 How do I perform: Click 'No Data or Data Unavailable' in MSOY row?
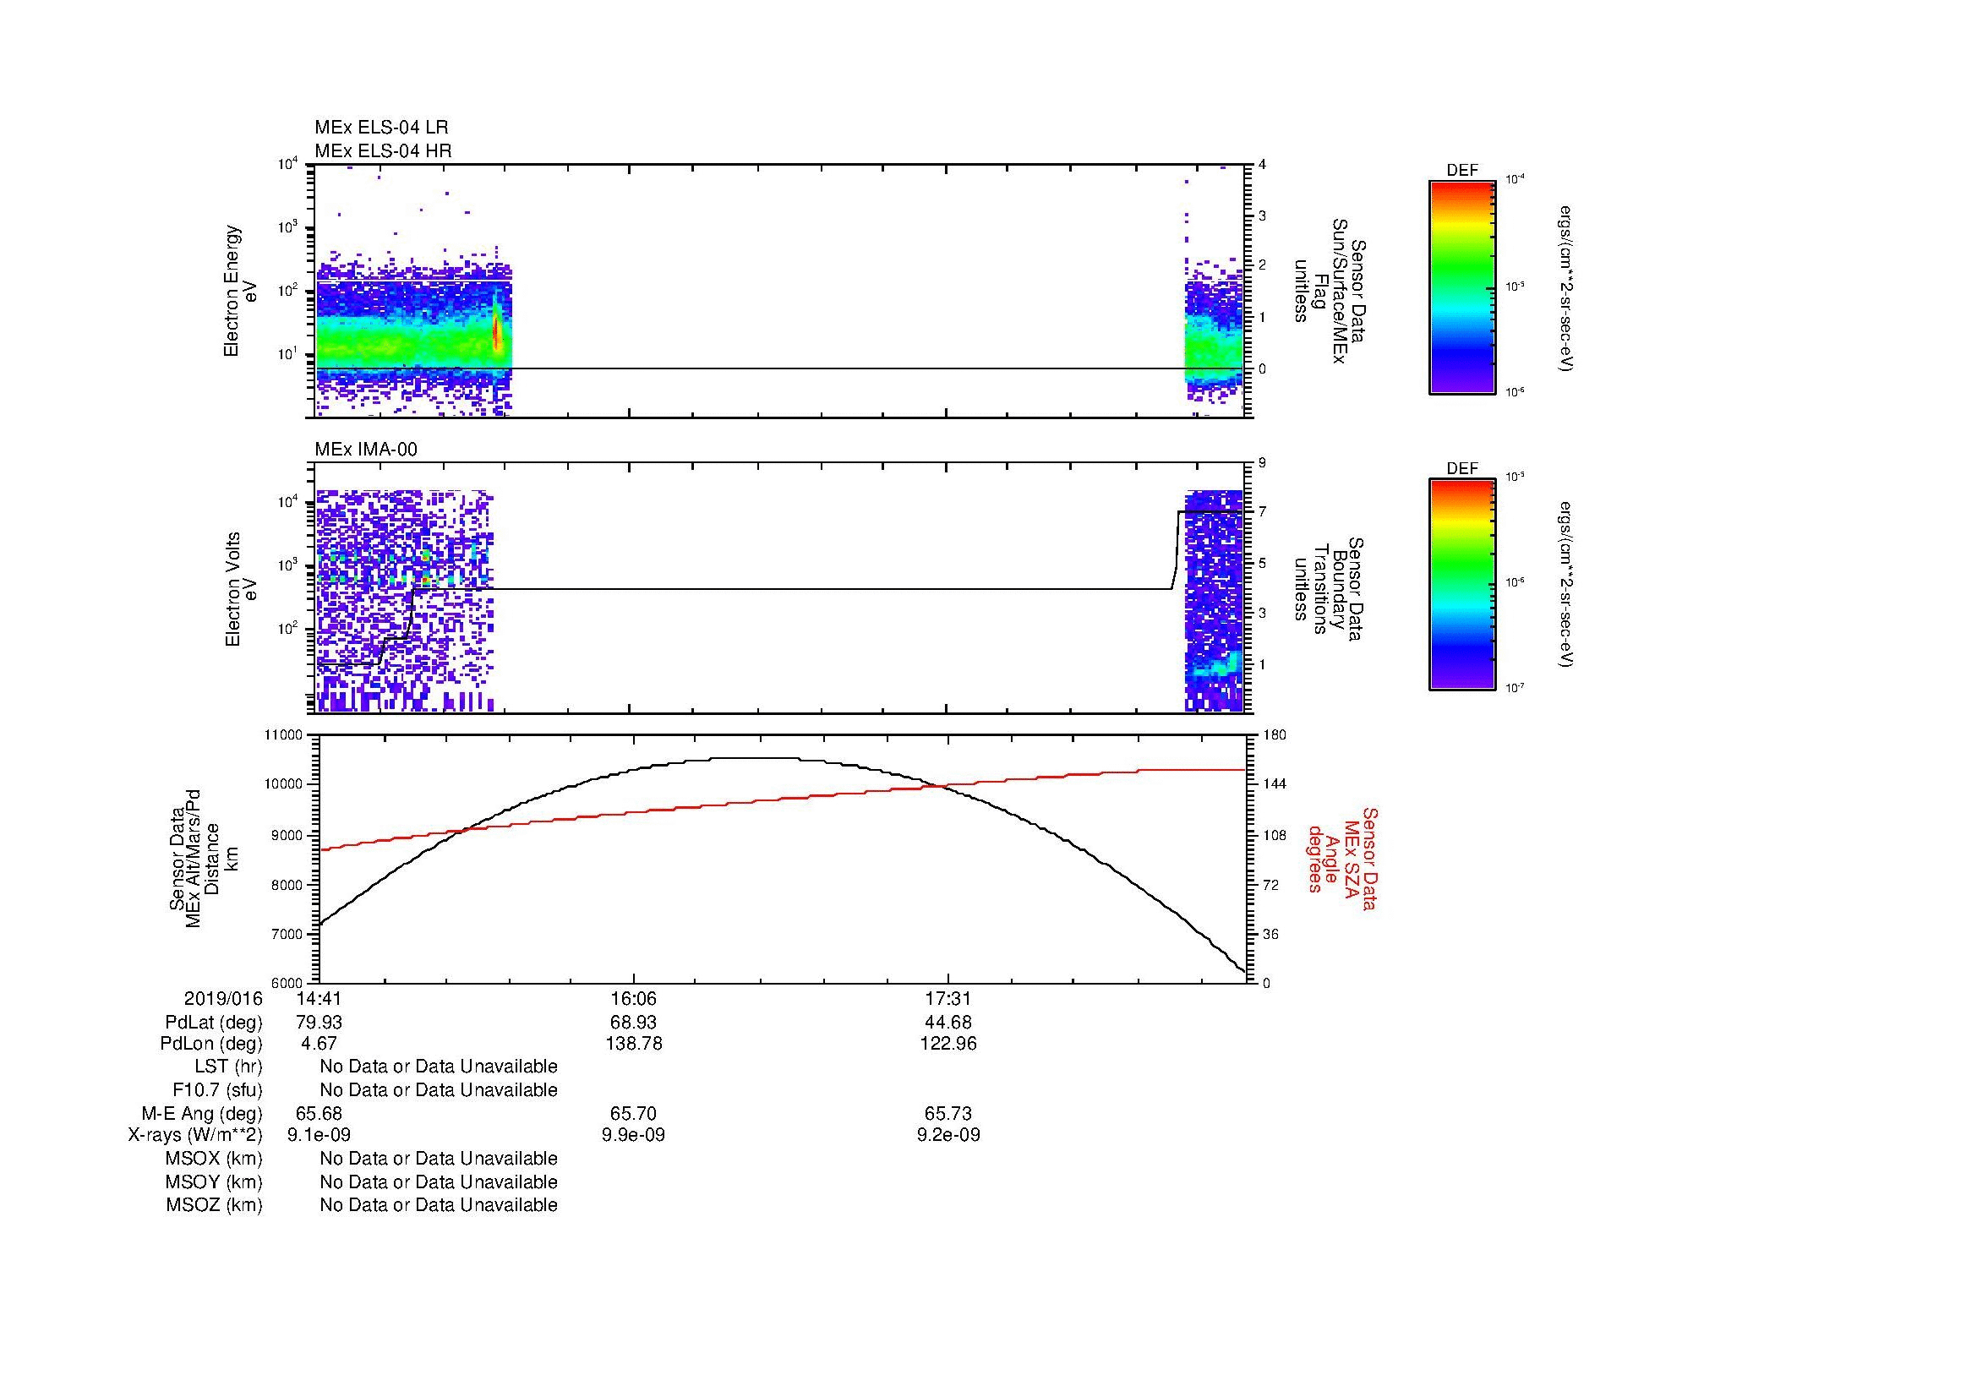click(x=439, y=1182)
